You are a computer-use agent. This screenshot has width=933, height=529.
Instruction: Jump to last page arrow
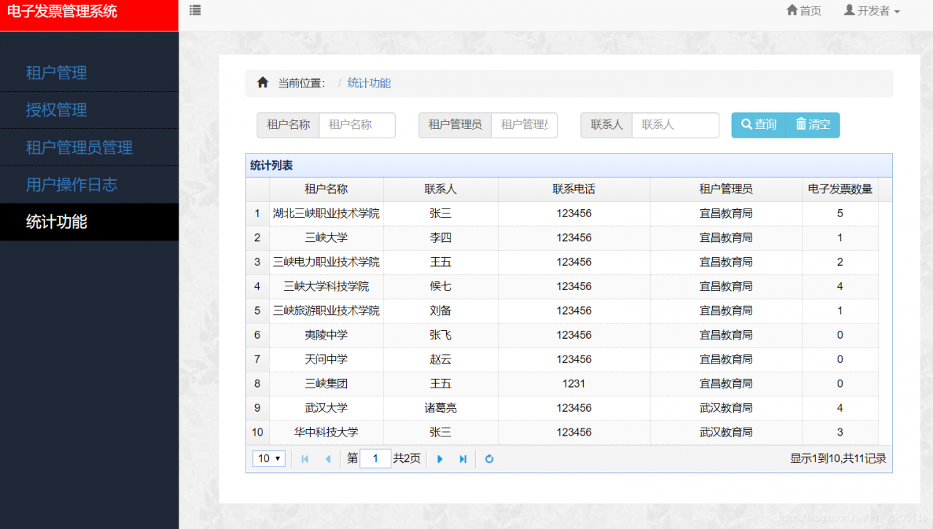tap(463, 459)
